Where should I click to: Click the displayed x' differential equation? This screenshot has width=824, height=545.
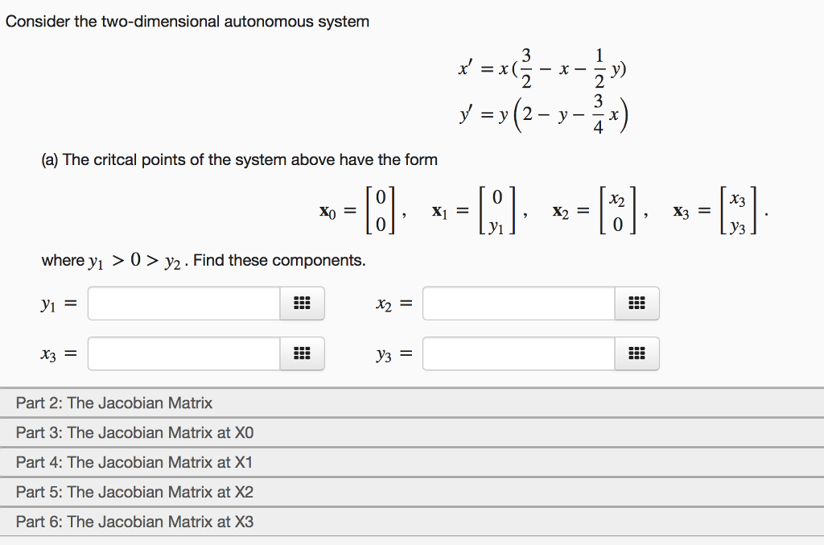541,69
